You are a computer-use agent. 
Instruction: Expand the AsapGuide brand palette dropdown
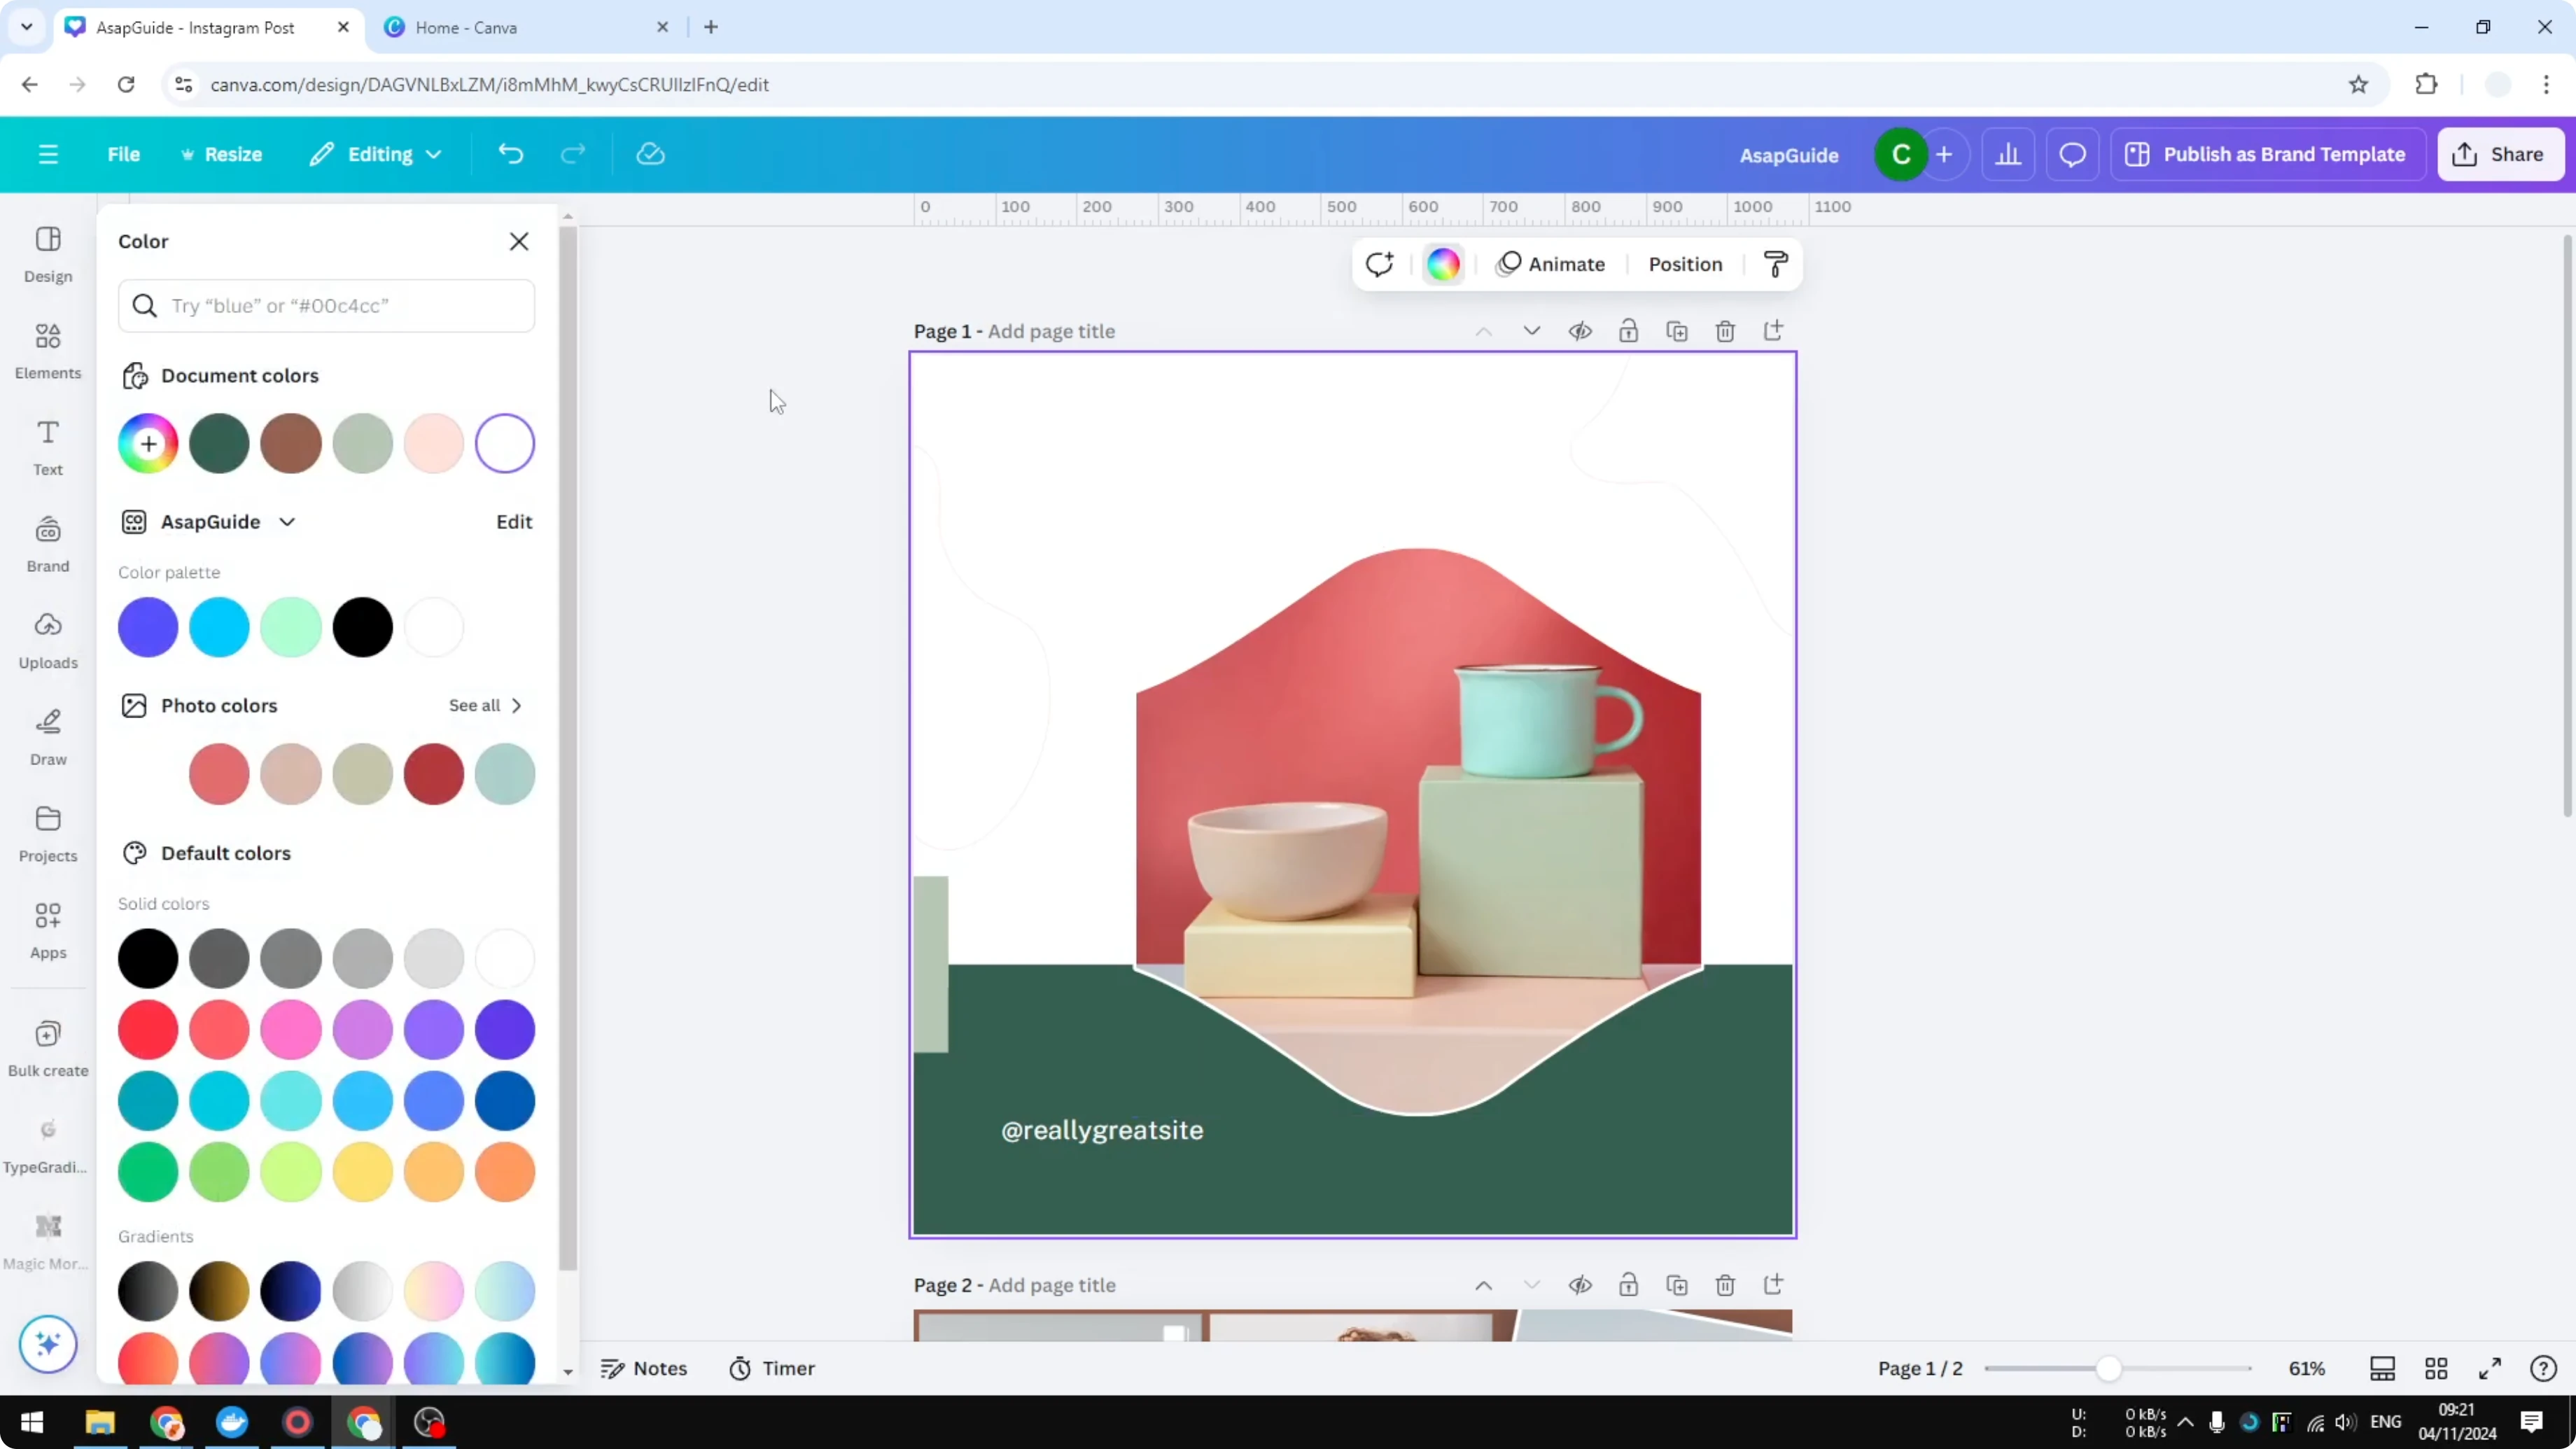click(x=288, y=521)
